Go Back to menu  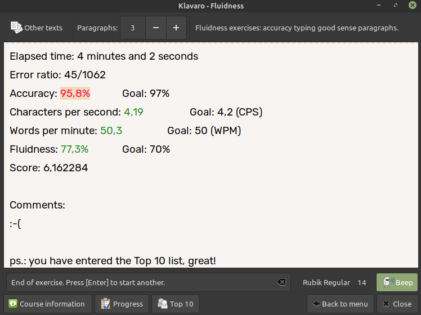pyautogui.click(x=341, y=304)
